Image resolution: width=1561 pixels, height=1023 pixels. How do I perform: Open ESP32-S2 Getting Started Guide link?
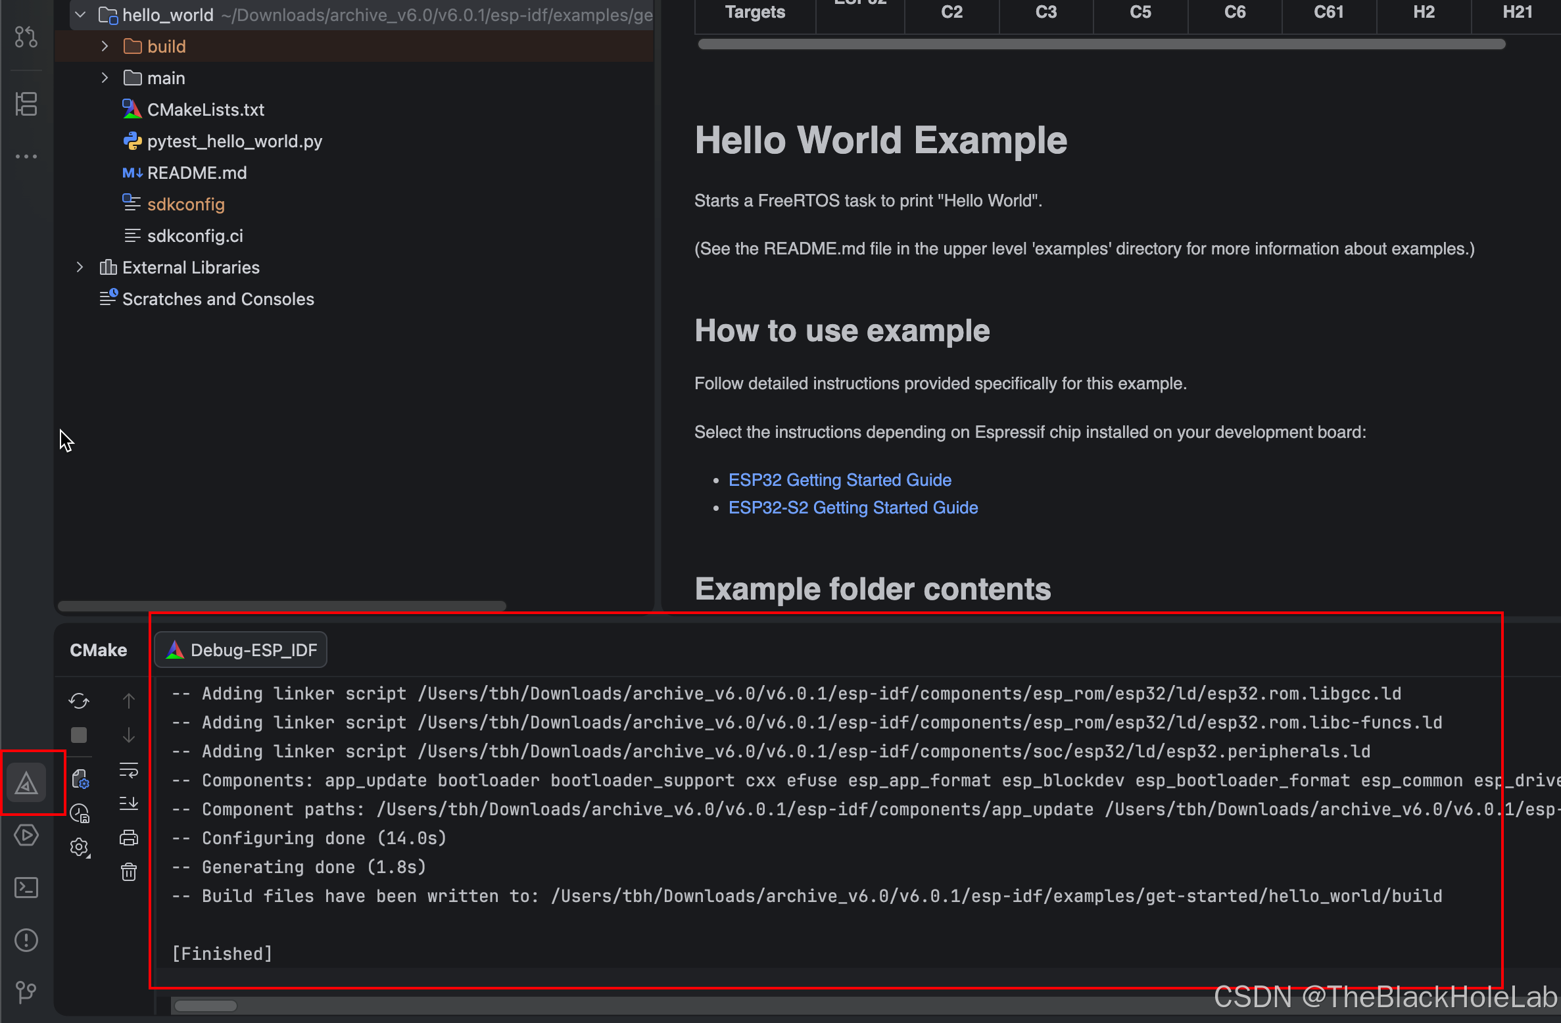tap(853, 508)
